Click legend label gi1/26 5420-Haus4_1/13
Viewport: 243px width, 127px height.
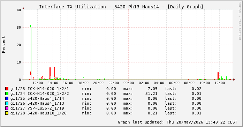point(37,103)
